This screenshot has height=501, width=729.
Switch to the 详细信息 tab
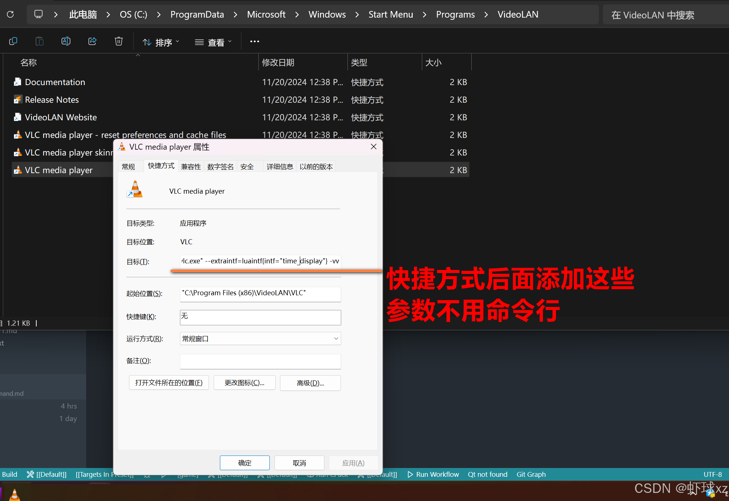click(280, 167)
